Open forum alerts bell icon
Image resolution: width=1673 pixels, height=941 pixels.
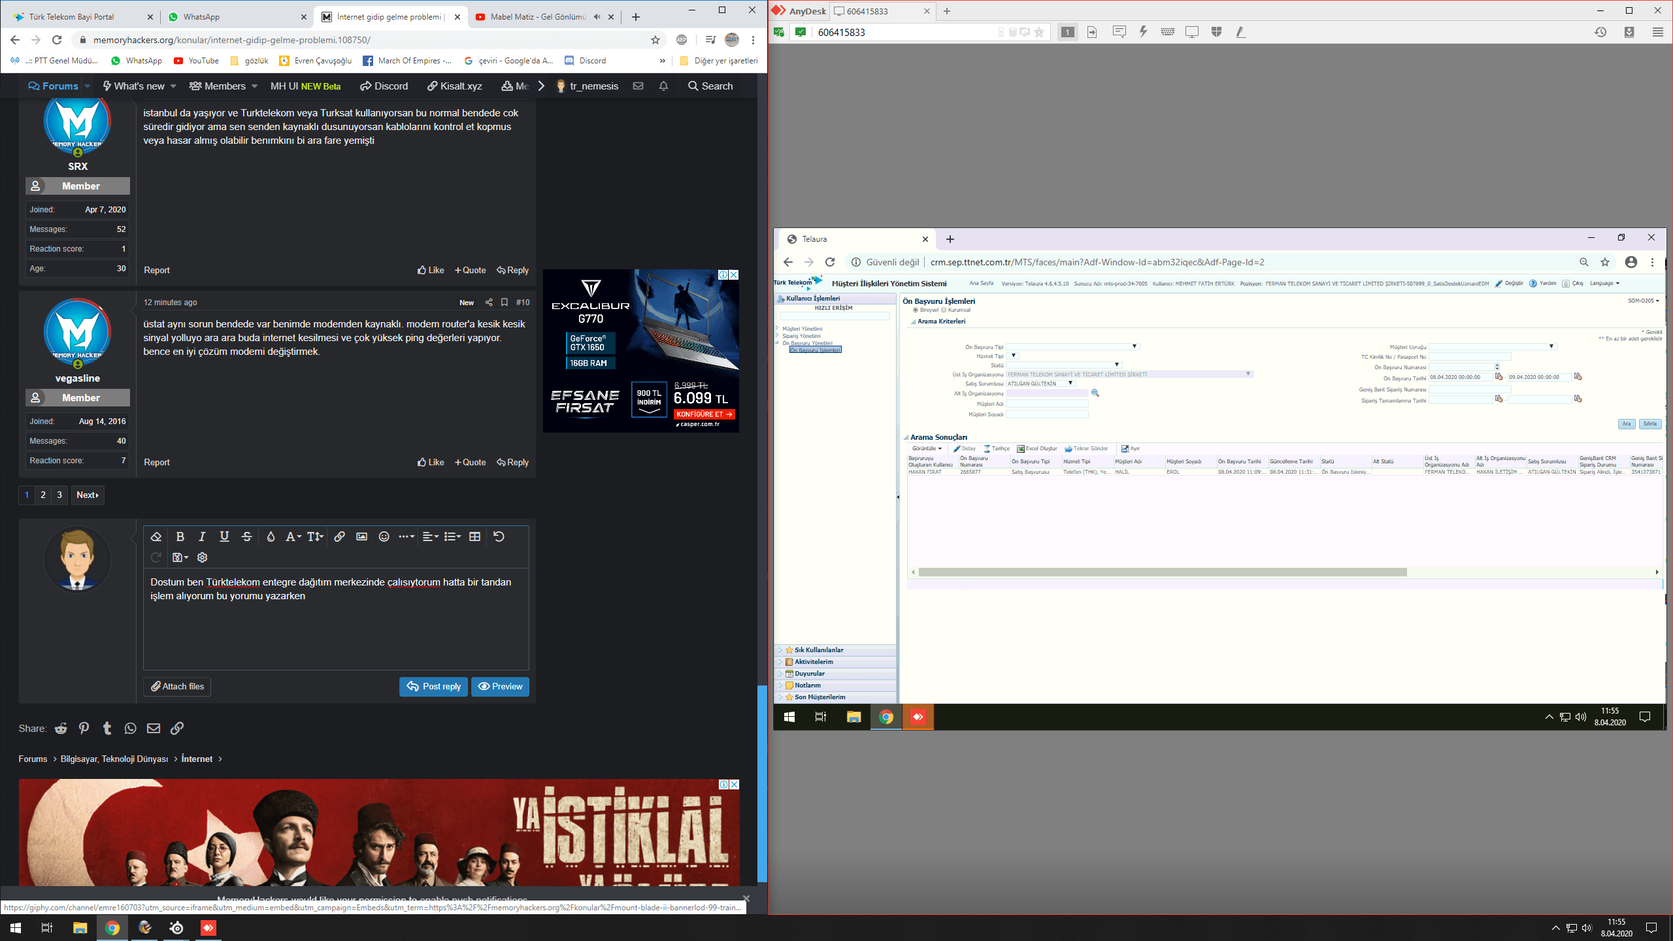[x=663, y=86]
